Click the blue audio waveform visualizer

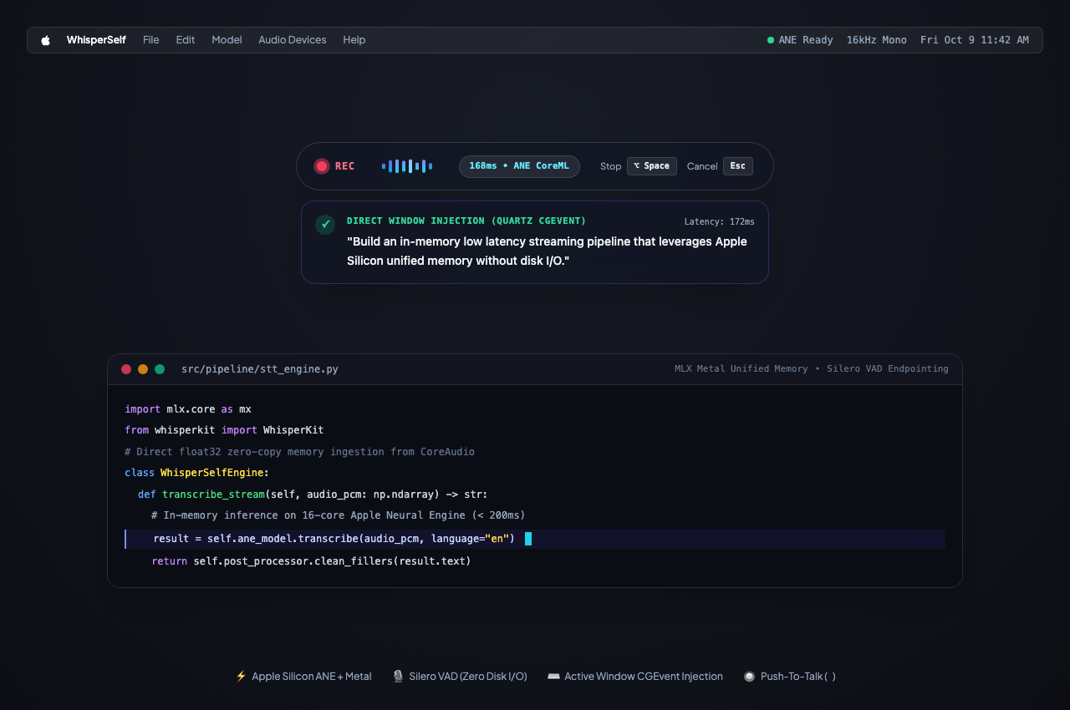pyautogui.click(x=407, y=166)
